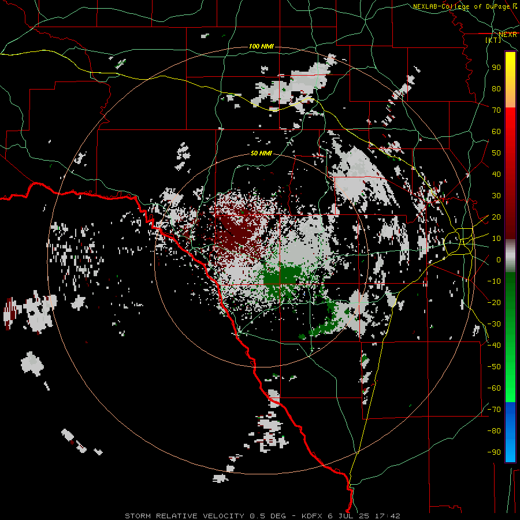The image size is (520, 520).
Task: Click the -30 value on velocity scale
Action: [x=494, y=324]
